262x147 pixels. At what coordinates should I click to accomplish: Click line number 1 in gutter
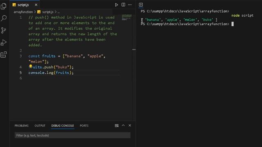click(21, 17)
